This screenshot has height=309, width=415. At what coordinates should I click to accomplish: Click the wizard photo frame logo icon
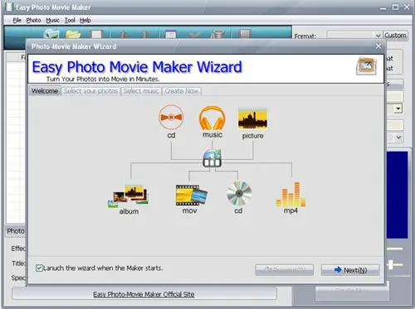click(x=366, y=66)
